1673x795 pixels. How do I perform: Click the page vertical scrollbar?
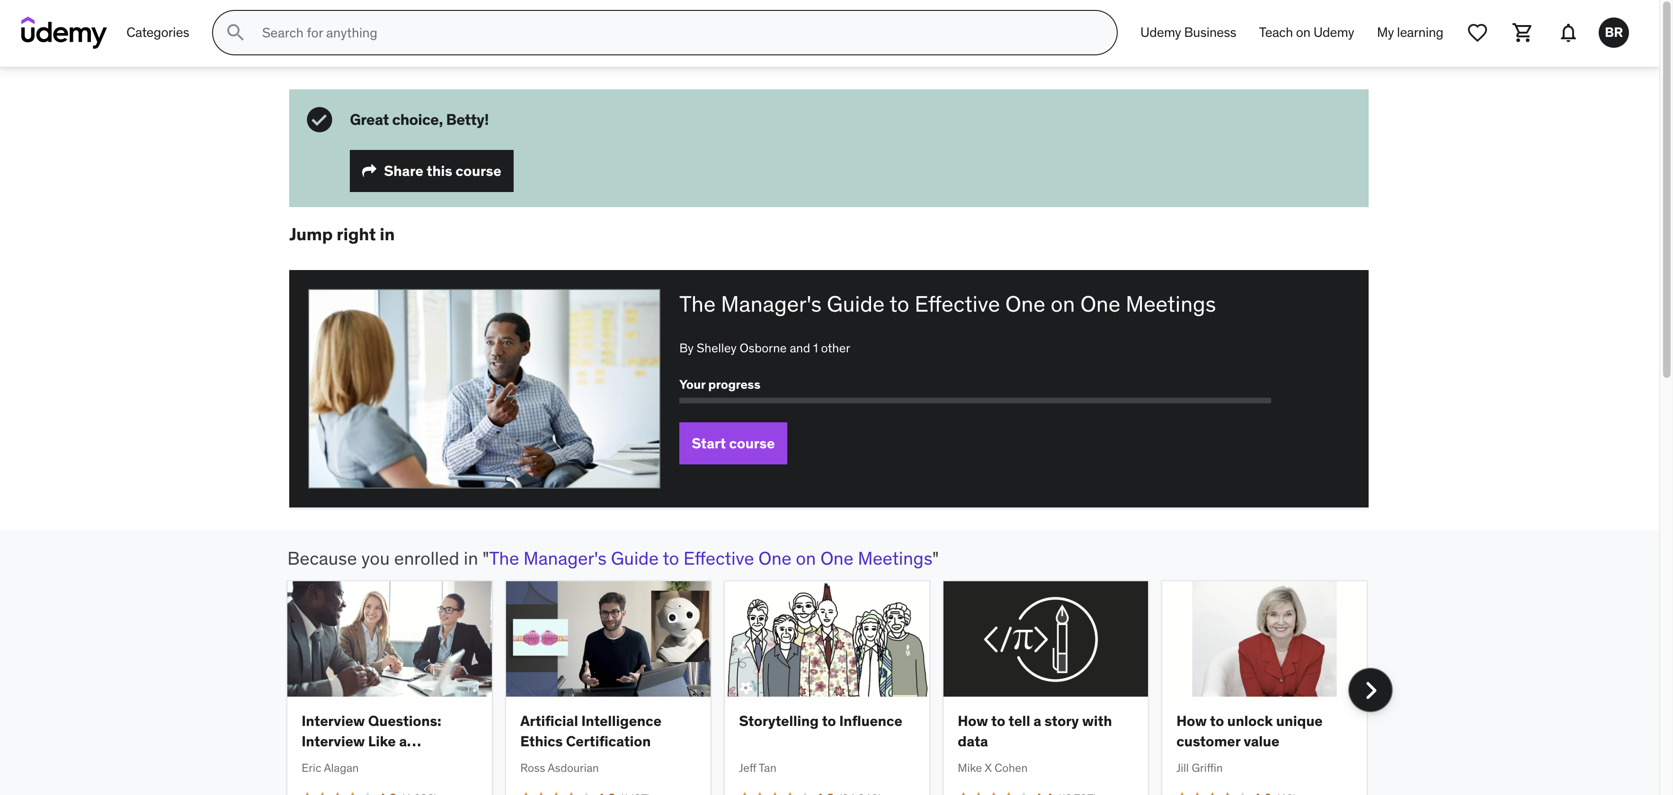tap(1666, 195)
